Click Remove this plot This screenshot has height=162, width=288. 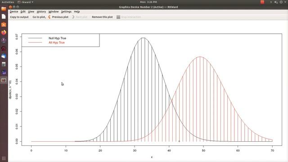click(102, 17)
